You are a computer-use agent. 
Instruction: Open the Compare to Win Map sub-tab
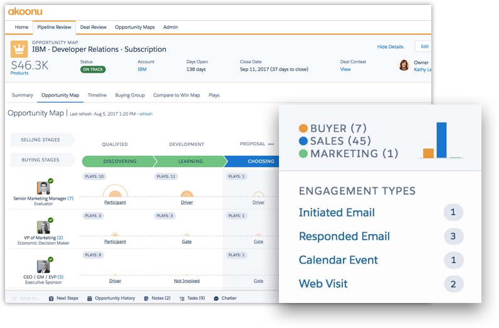(177, 95)
